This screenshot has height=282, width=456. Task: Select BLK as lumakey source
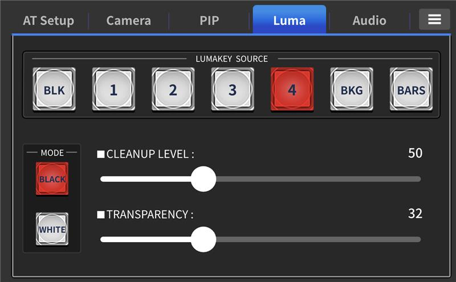pyautogui.click(x=54, y=89)
